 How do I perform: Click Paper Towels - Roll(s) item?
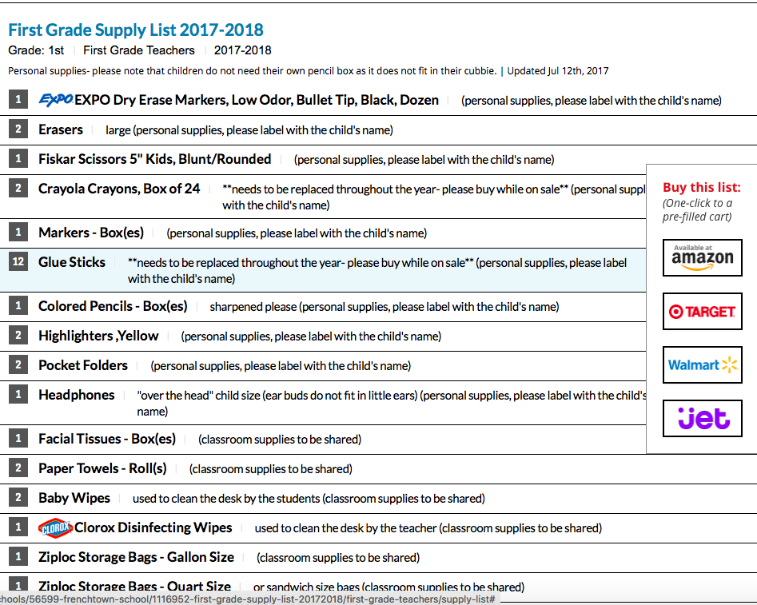pyautogui.click(x=103, y=468)
